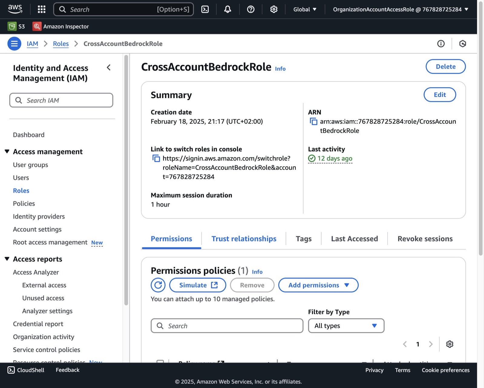Open Cookie preferences in the footer
The height and width of the screenshot is (388, 484).
point(446,370)
